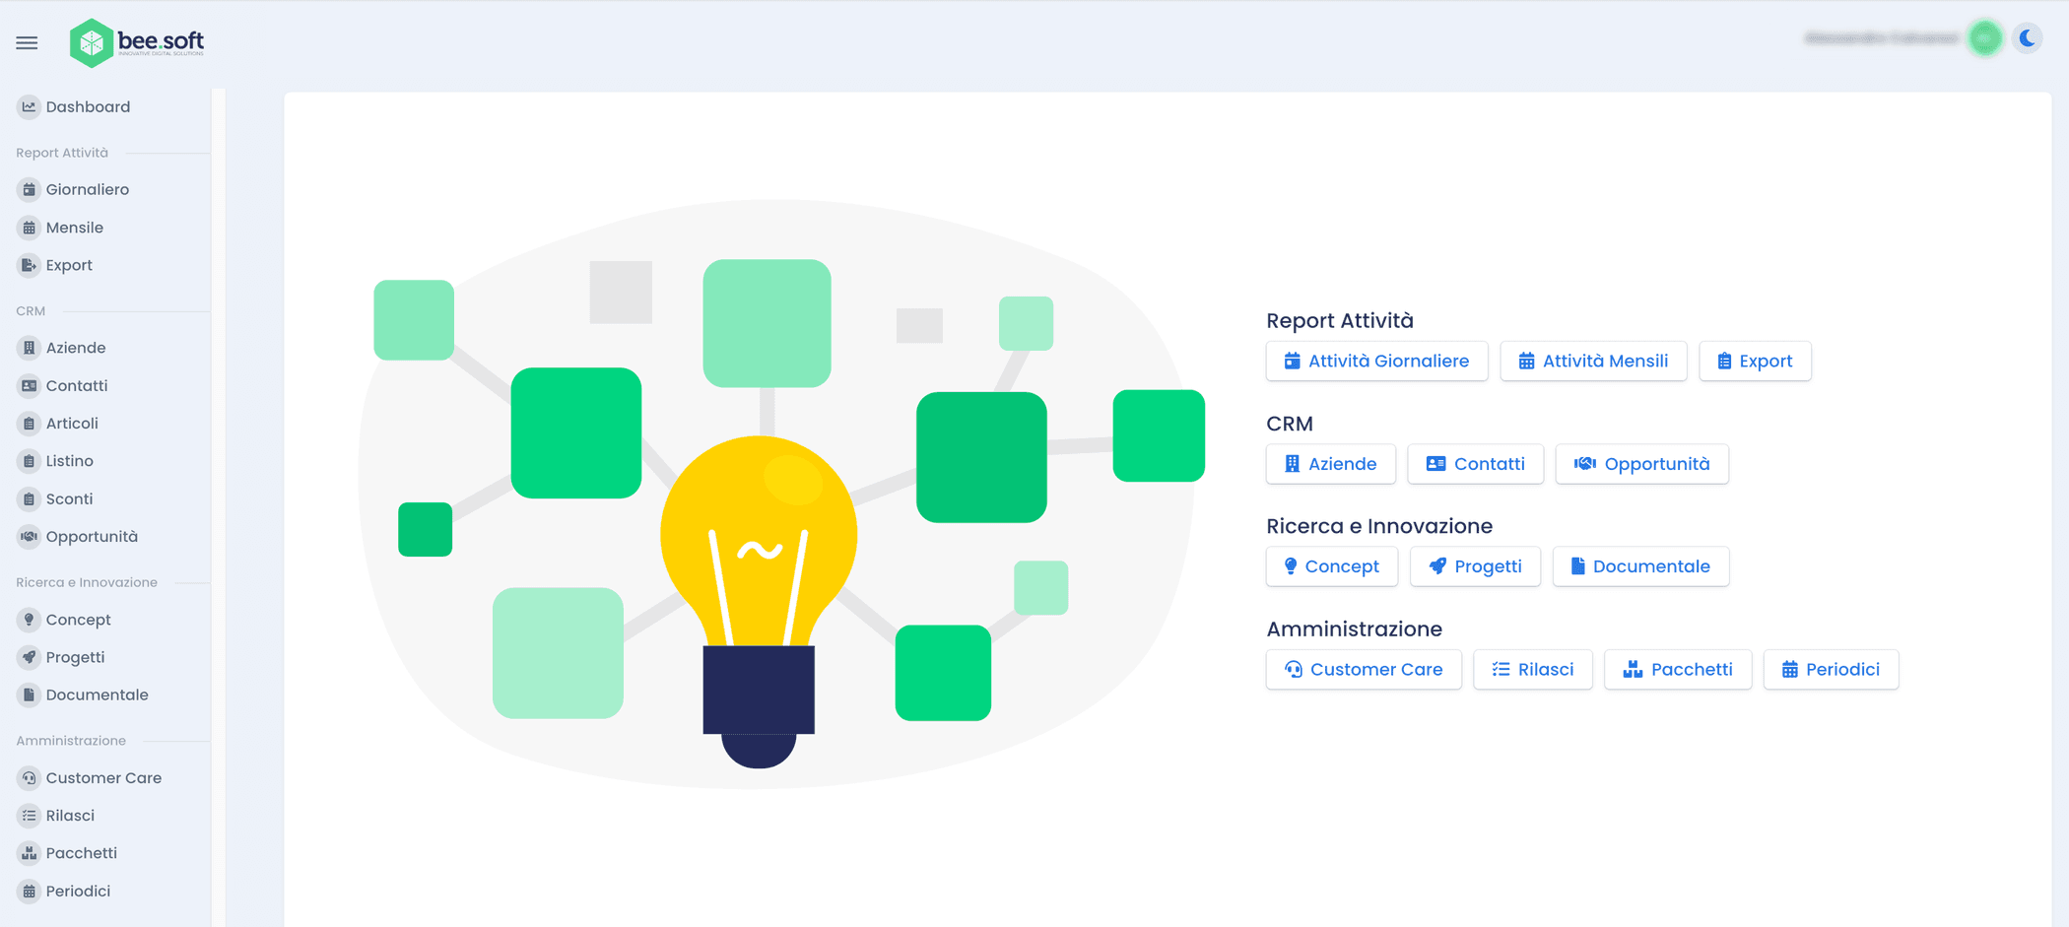Viewport: 2069px width, 927px height.
Task: Toggle the hamburger sidebar menu
Action: tap(27, 42)
